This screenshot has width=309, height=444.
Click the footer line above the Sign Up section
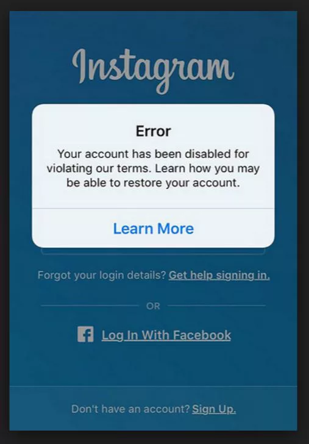[153, 386]
